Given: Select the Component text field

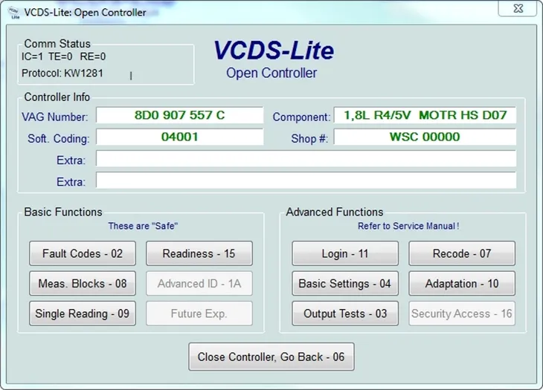Looking at the screenshot, I should click(424, 115).
